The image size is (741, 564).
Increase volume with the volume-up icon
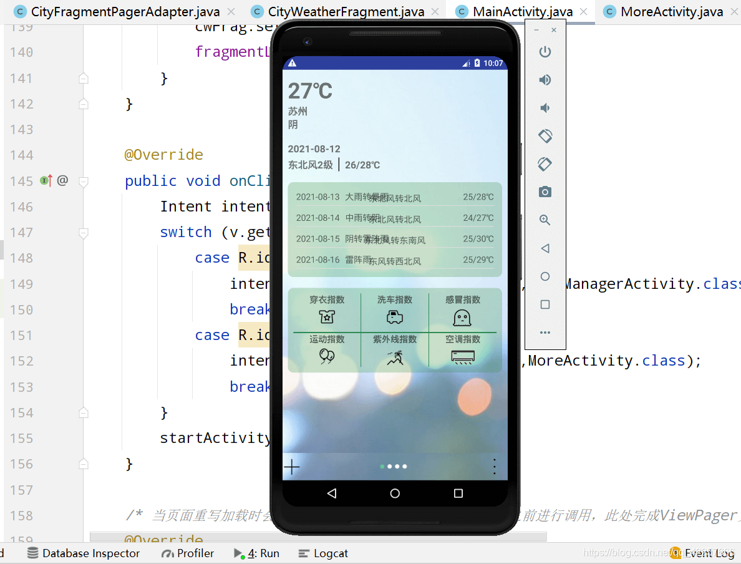point(545,79)
